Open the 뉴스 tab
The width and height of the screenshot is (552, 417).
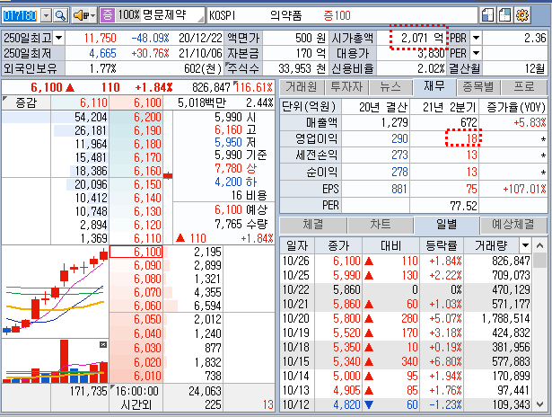tap(390, 86)
